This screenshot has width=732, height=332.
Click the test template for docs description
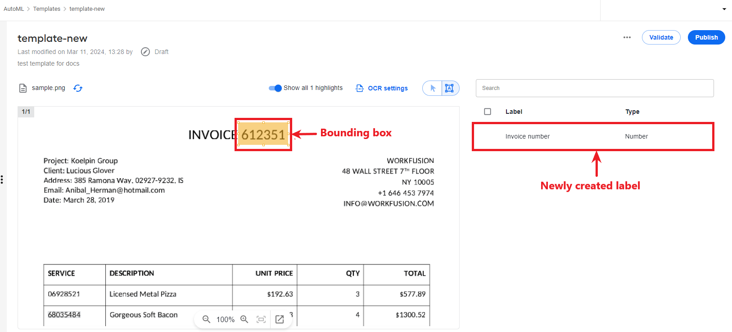(x=49, y=64)
